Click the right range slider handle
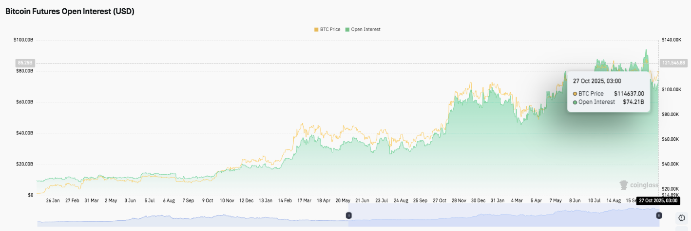691x231 pixels. click(659, 215)
